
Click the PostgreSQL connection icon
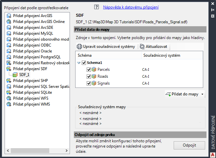9,57
